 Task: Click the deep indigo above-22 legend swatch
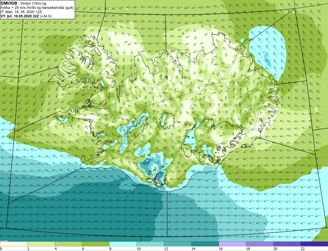pyautogui.click(x=315, y=244)
